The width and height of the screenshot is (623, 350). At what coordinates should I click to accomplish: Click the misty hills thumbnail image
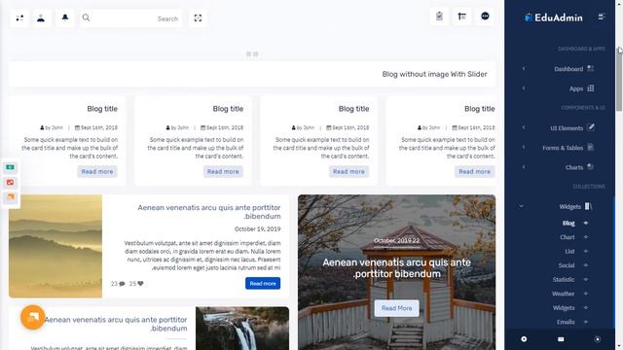pyautogui.click(x=55, y=246)
